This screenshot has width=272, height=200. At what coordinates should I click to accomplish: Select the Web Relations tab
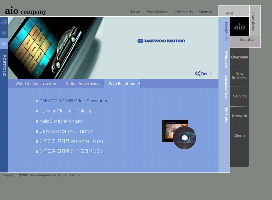(122, 84)
